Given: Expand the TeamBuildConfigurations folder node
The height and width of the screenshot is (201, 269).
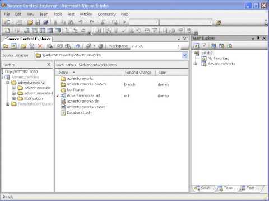Looking at the screenshot, I should pos(8,104).
